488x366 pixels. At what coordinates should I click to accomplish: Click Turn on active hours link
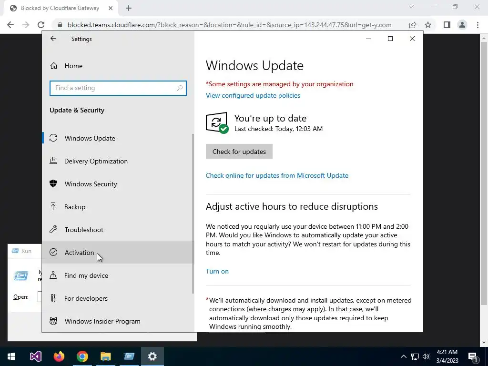[x=217, y=271]
